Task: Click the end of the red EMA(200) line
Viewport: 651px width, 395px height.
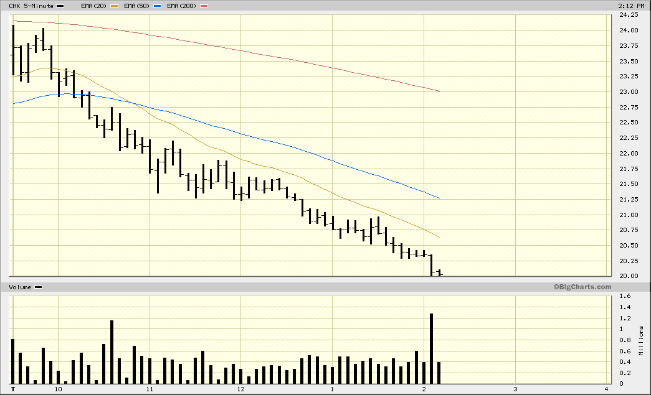Action: [439, 91]
